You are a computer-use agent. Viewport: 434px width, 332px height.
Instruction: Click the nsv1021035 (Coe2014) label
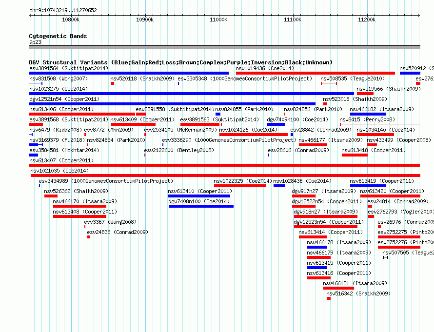(59, 171)
